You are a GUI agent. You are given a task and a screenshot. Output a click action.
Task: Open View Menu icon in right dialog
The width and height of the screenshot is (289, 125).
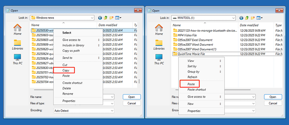[x=260, y=18]
